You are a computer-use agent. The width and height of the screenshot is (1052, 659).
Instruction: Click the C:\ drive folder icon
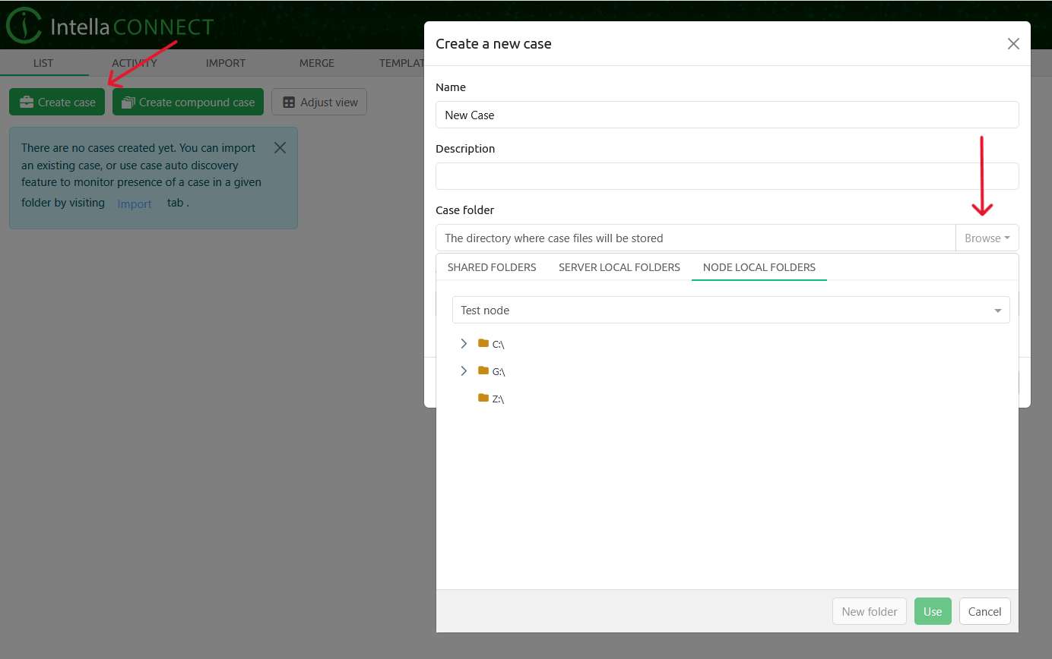coord(483,344)
